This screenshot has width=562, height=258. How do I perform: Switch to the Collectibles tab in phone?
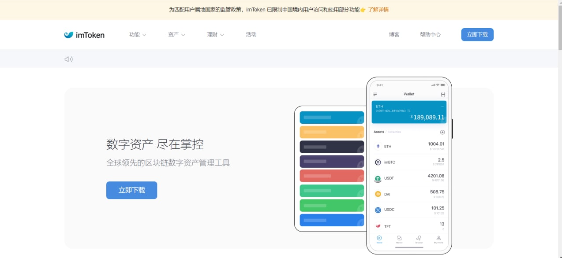point(394,132)
